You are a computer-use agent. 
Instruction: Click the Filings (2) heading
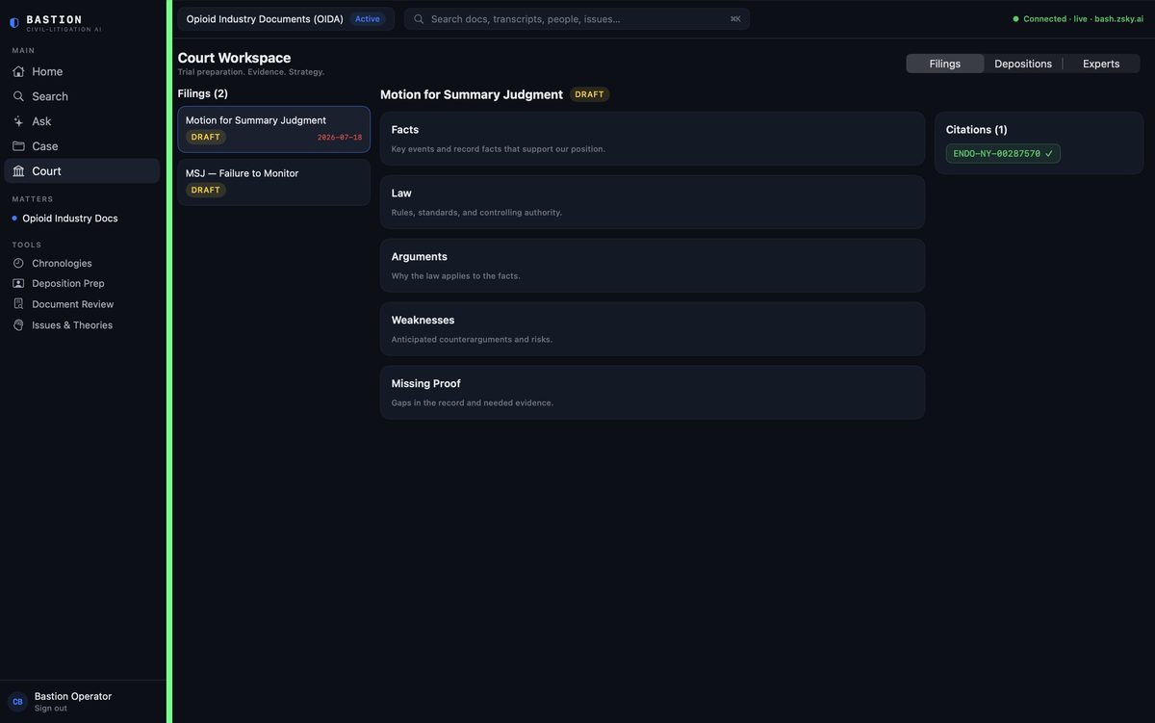[x=203, y=93]
